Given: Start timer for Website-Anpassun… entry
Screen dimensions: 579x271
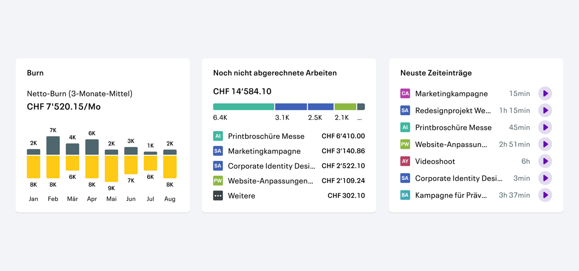Looking at the screenshot, I should (x=545, y=144).
